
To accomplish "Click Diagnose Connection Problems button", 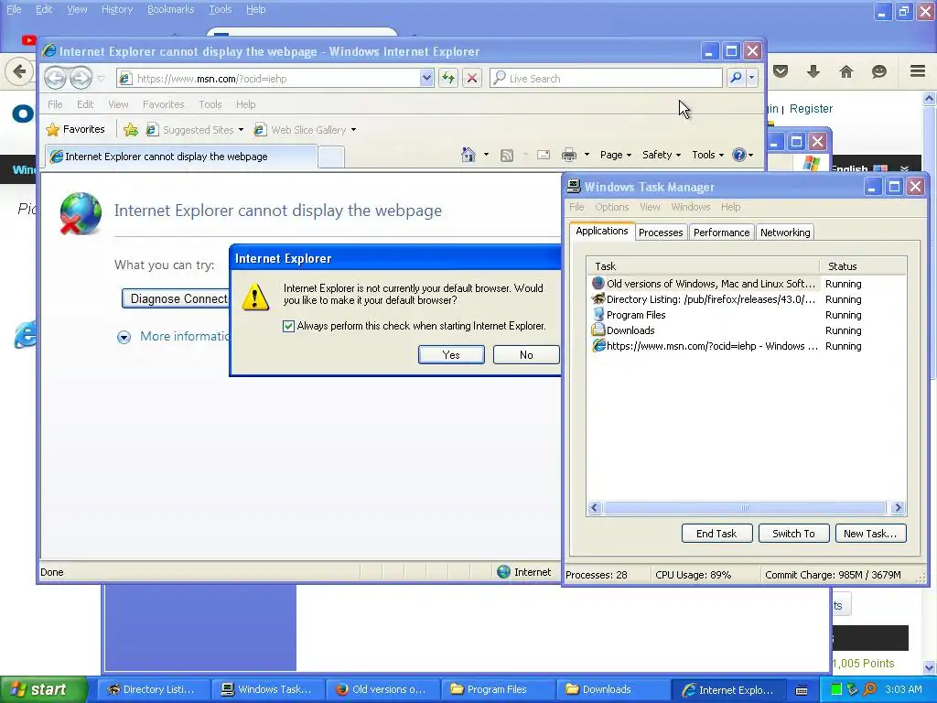I will (x=175, y=298).
